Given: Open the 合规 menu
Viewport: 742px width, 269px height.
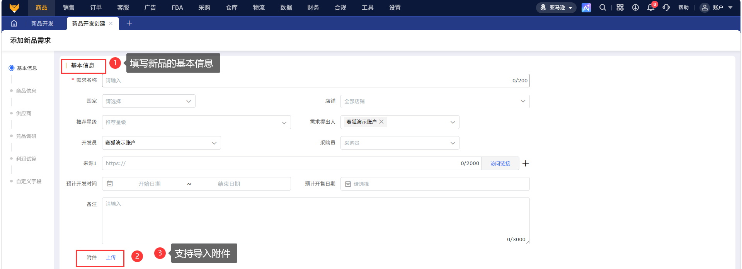Looking at the screenshot, I should [x=340, y=8].
